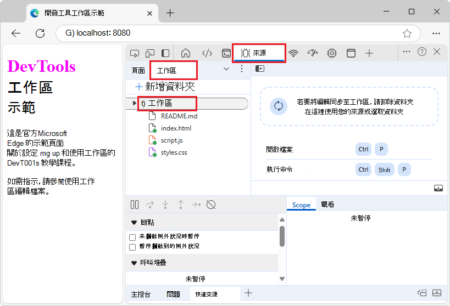Open the Application window icon tab
The width and height of the screenshot is (450, 306).
pyautogui.click(x=351, y=53)
